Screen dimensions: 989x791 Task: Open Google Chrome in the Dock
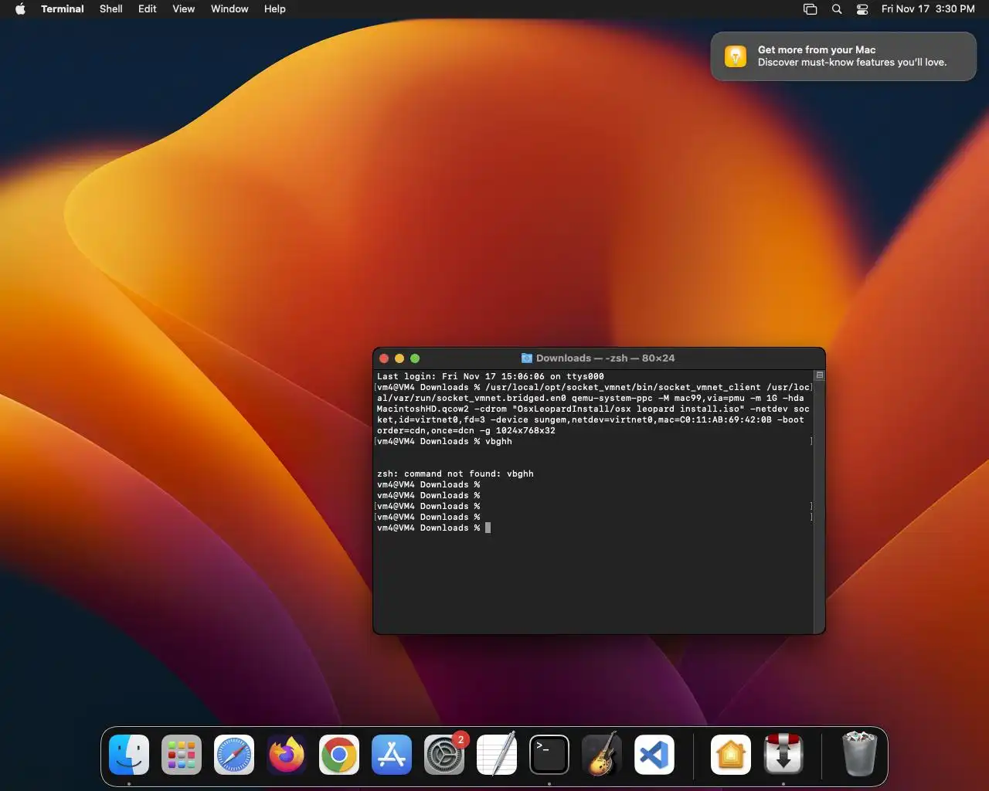(339, 755)
